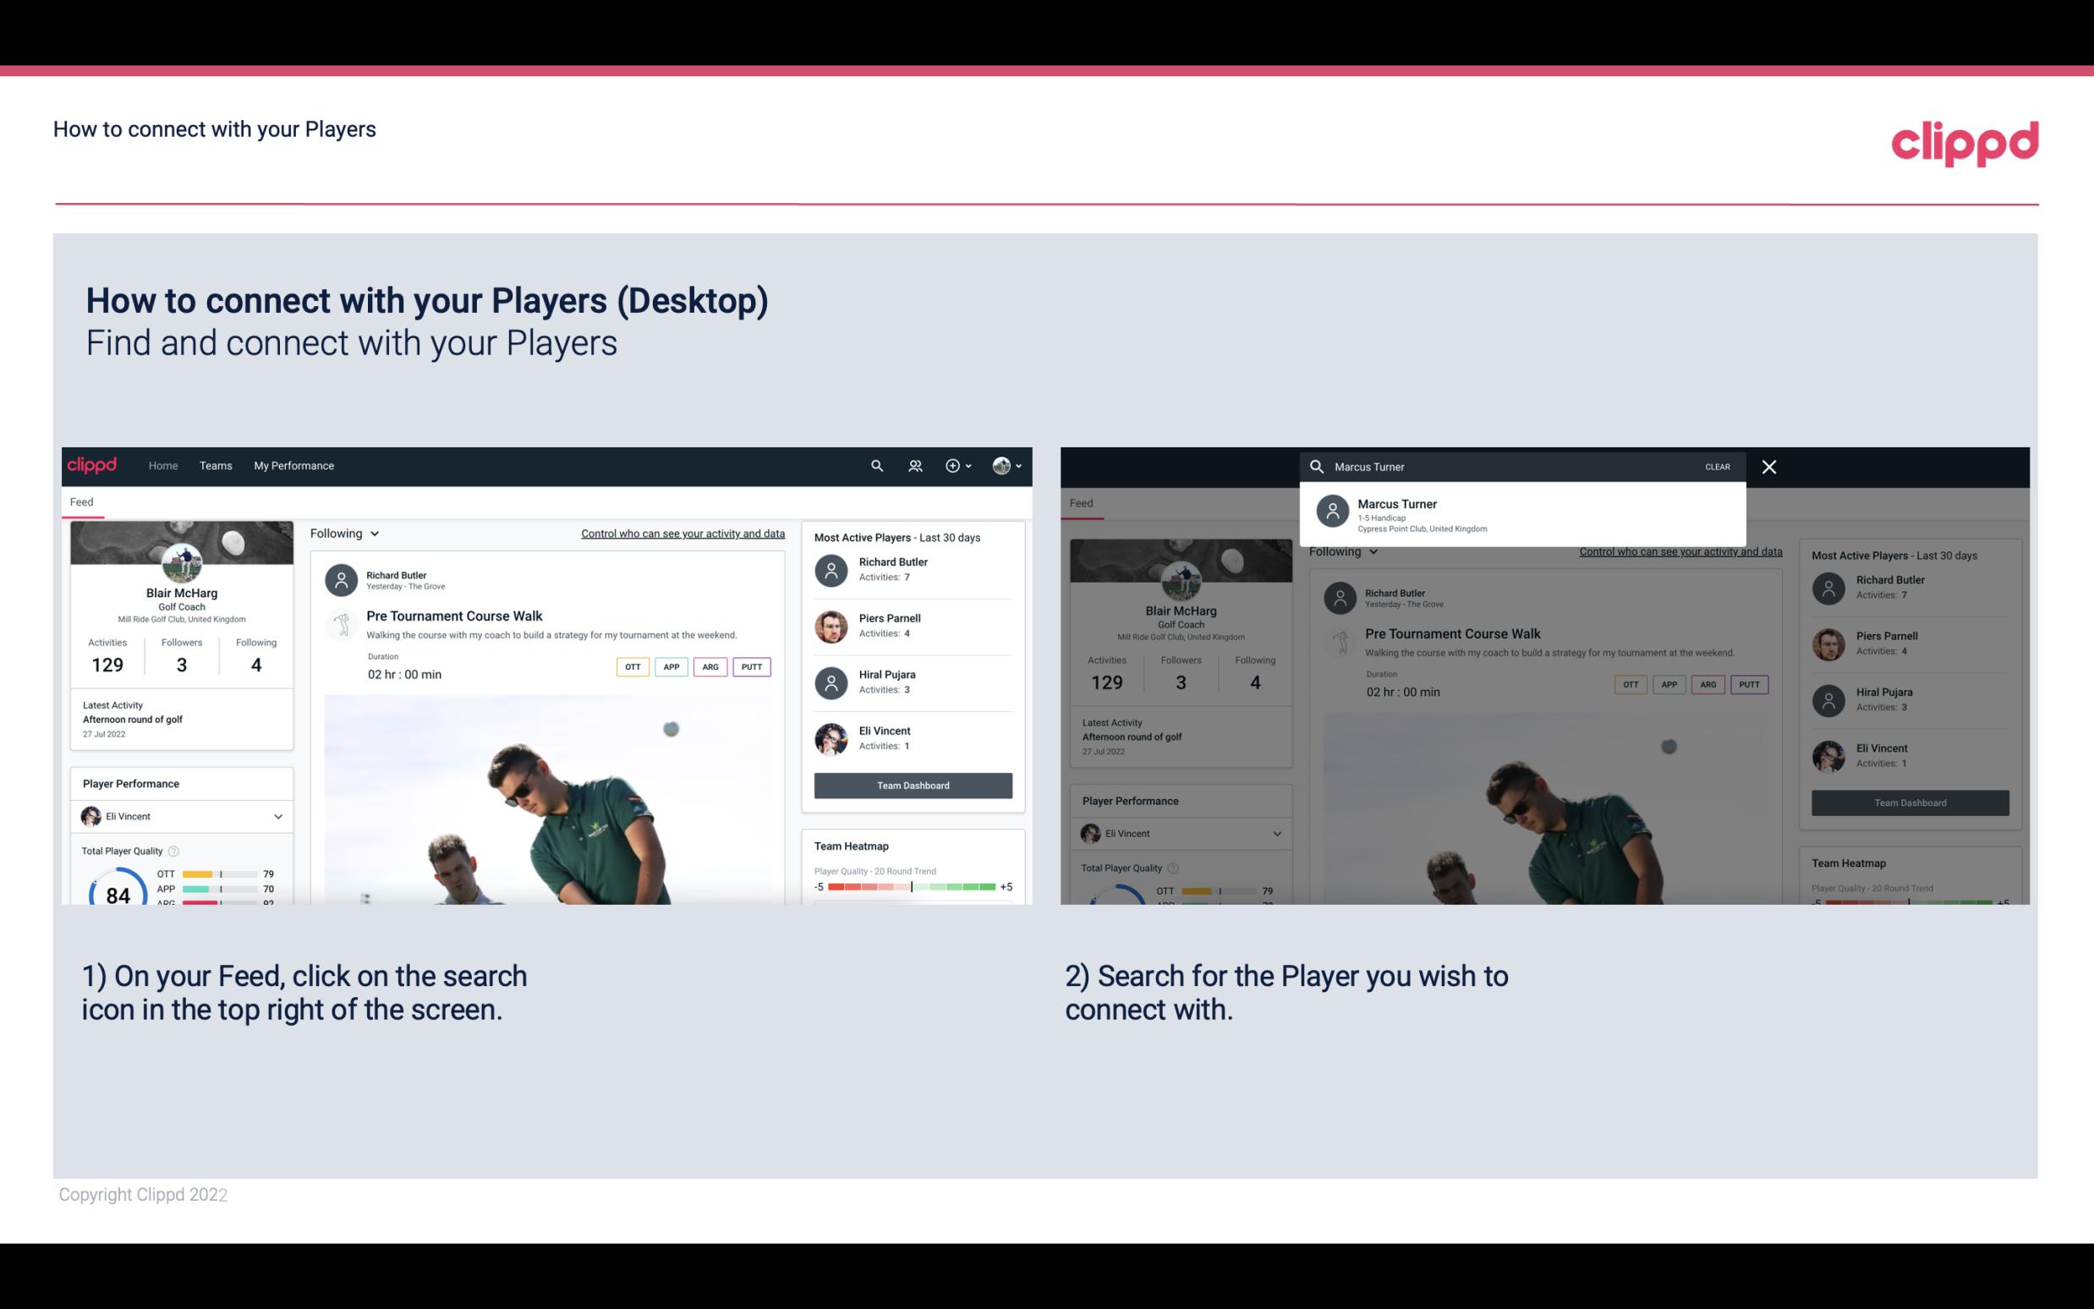Click the PUTT performance tag icon
The width and height of the screenshot is (2094, 1309).
point(751,666)
